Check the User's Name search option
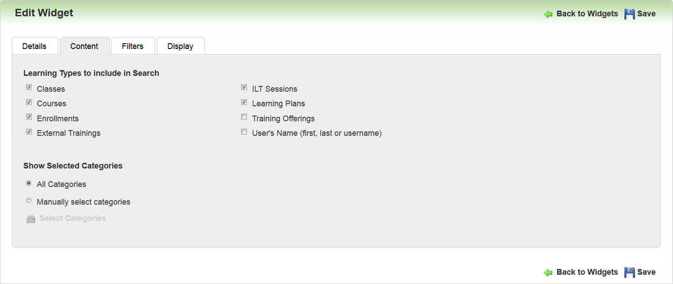The image size is (673, 284). [x=244, y=131]
